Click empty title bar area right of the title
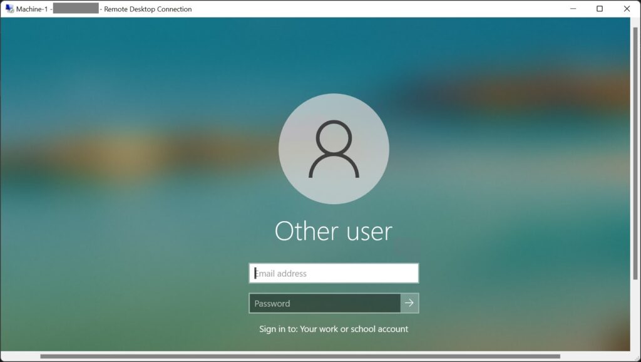This screenshot has height=362, width=641. click(x=376, y=9)
